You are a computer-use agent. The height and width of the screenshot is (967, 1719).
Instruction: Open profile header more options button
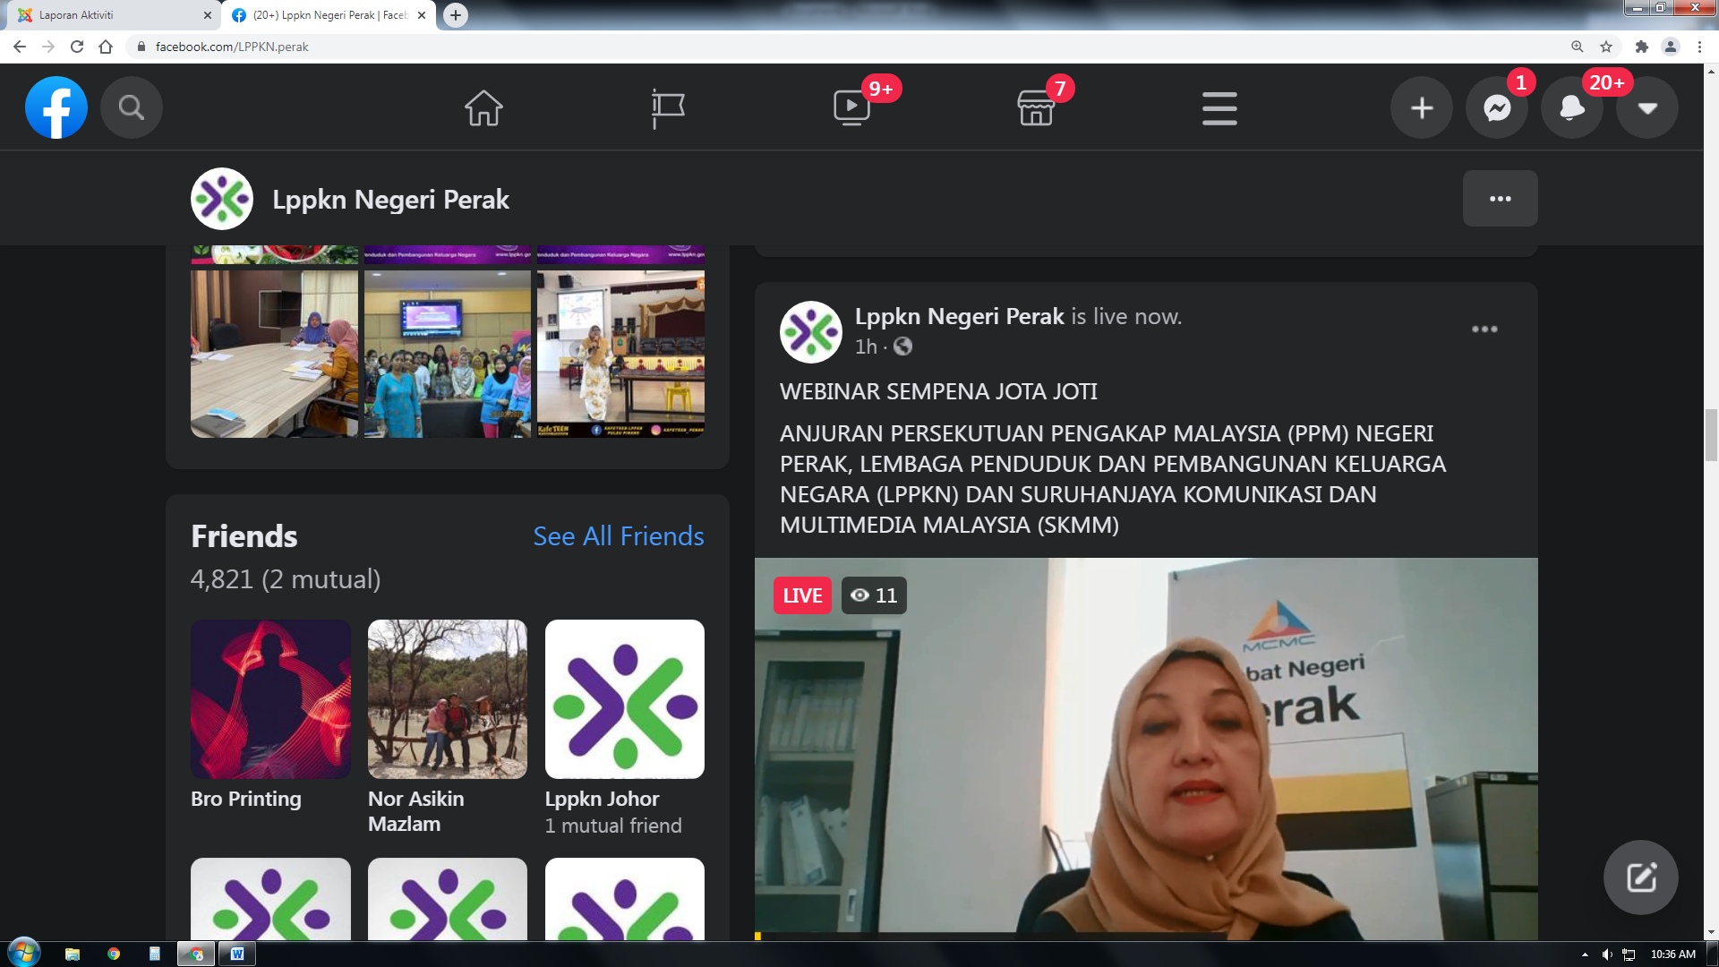pos(1500,199)
